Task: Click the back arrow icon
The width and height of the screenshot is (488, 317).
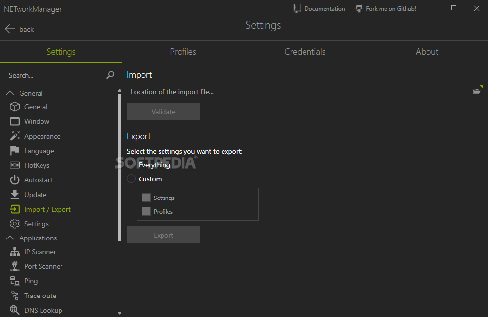Action: (x=10, y=29)
